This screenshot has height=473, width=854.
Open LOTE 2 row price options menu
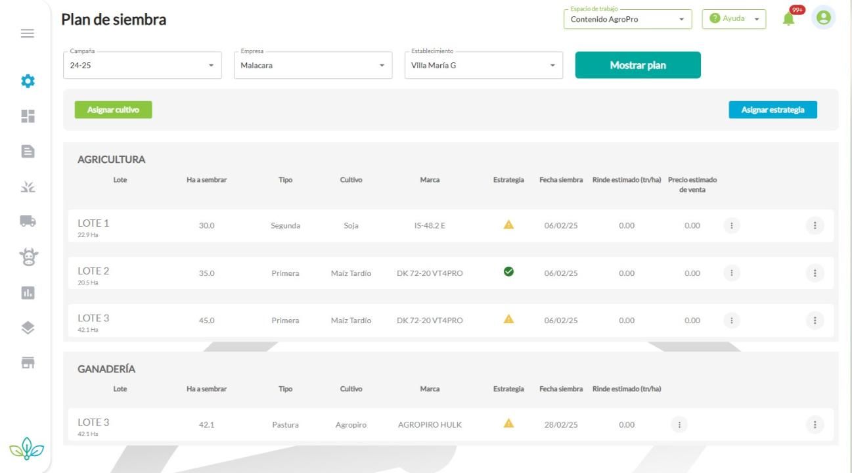[732, 273]
